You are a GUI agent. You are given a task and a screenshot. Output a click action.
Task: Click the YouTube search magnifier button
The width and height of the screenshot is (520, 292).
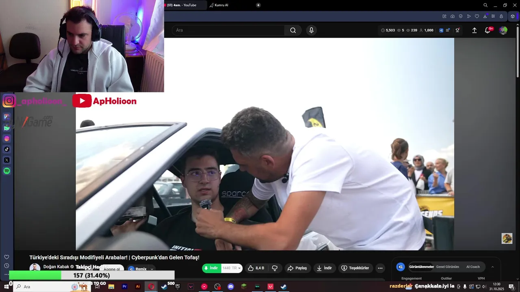pyautogui.click(x=293, y=30)
